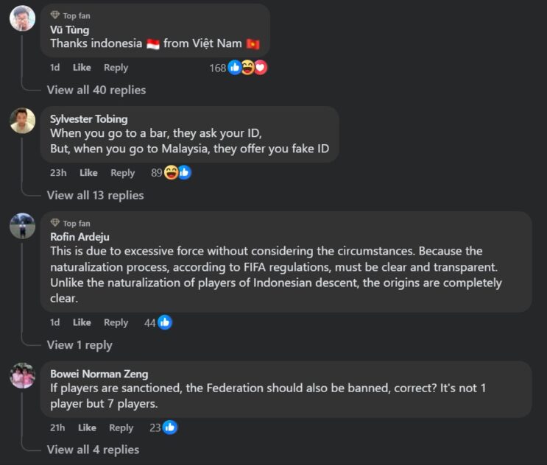The width and height of the screenshot is (547, 465).
Task: Open Rofin Ardeju's profile name link
Action: [78, 236]
